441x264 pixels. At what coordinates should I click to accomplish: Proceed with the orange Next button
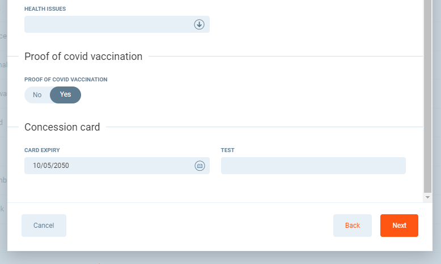tap(399, 226)
